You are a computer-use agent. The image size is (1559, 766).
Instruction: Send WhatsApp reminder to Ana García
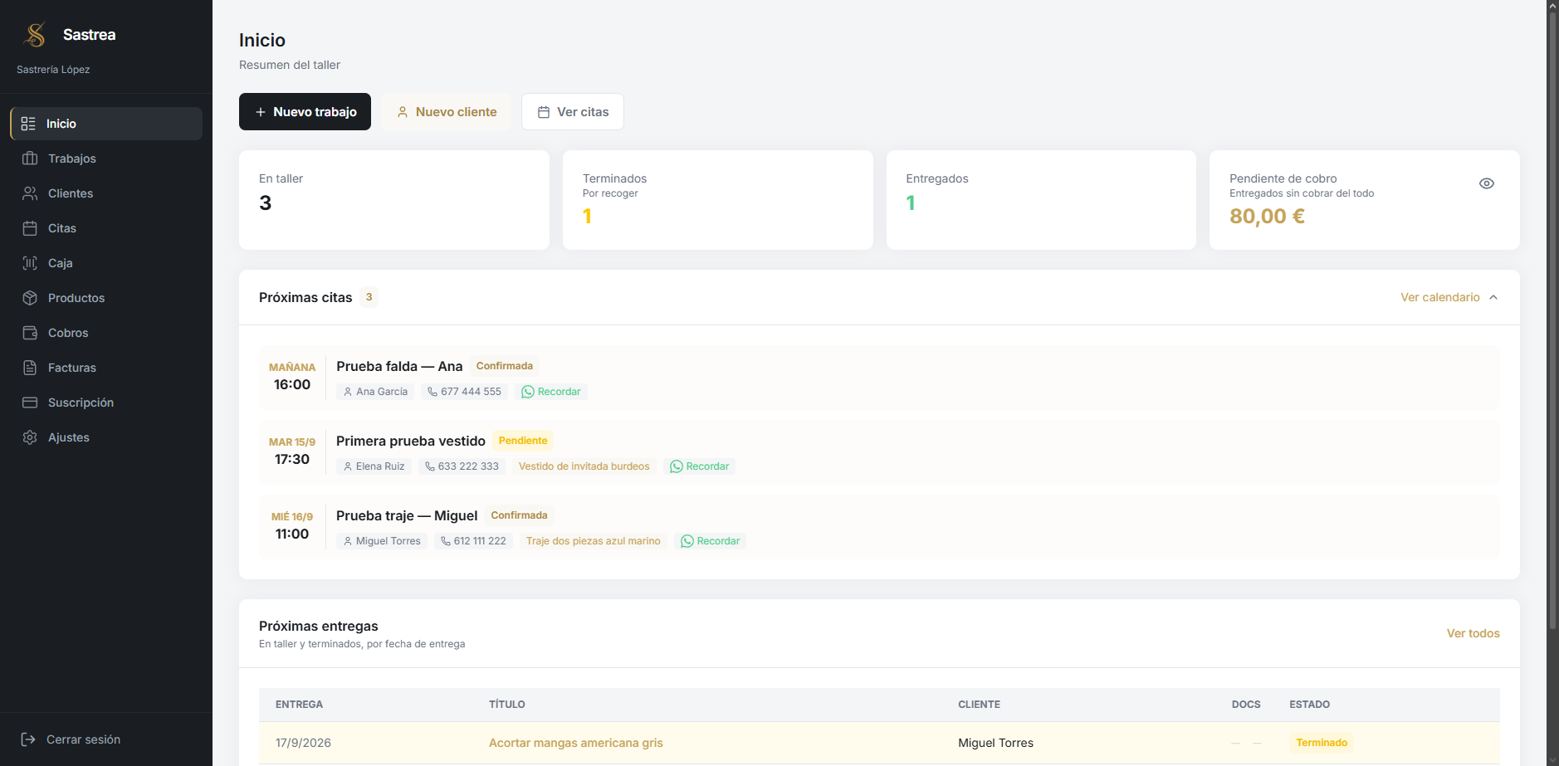tap(551, 392)
